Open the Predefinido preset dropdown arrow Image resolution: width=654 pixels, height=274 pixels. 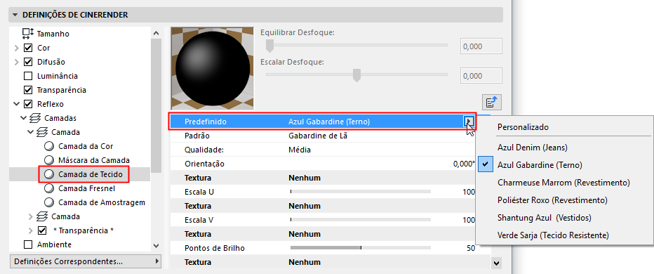[469, 122]
